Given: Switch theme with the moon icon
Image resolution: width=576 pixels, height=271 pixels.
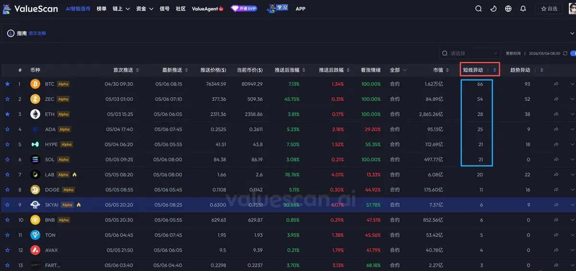Looking at the screenshot, I should pyautogui.click(x=493, y=9).
